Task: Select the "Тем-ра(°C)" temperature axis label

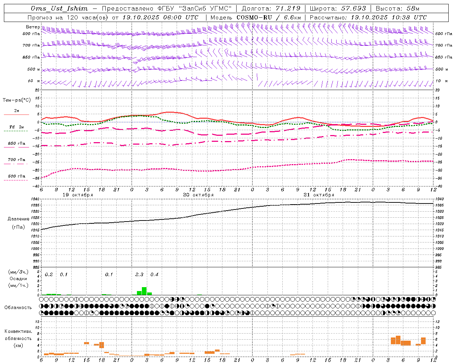Action: tap(17, 100)
